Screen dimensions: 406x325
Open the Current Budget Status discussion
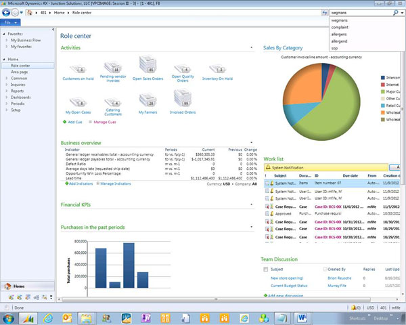289,286
